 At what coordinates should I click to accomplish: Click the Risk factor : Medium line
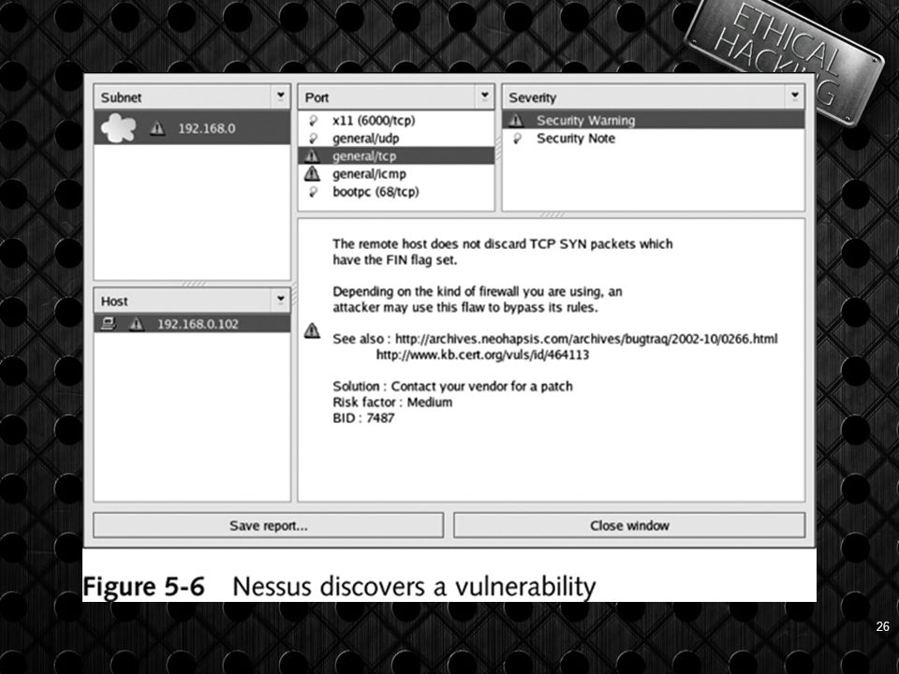click(392, 402)
